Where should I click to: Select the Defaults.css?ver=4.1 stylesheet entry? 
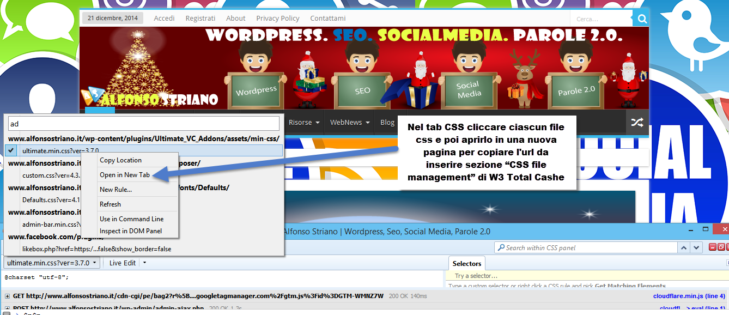[51, 200]
